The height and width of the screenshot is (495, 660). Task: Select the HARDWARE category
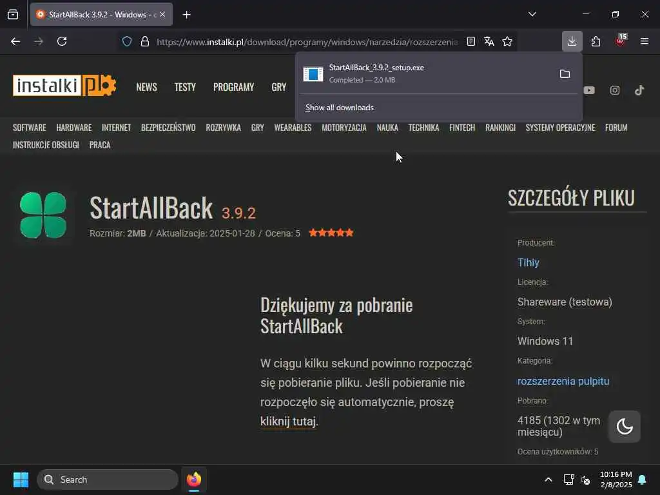pos(74,128)
